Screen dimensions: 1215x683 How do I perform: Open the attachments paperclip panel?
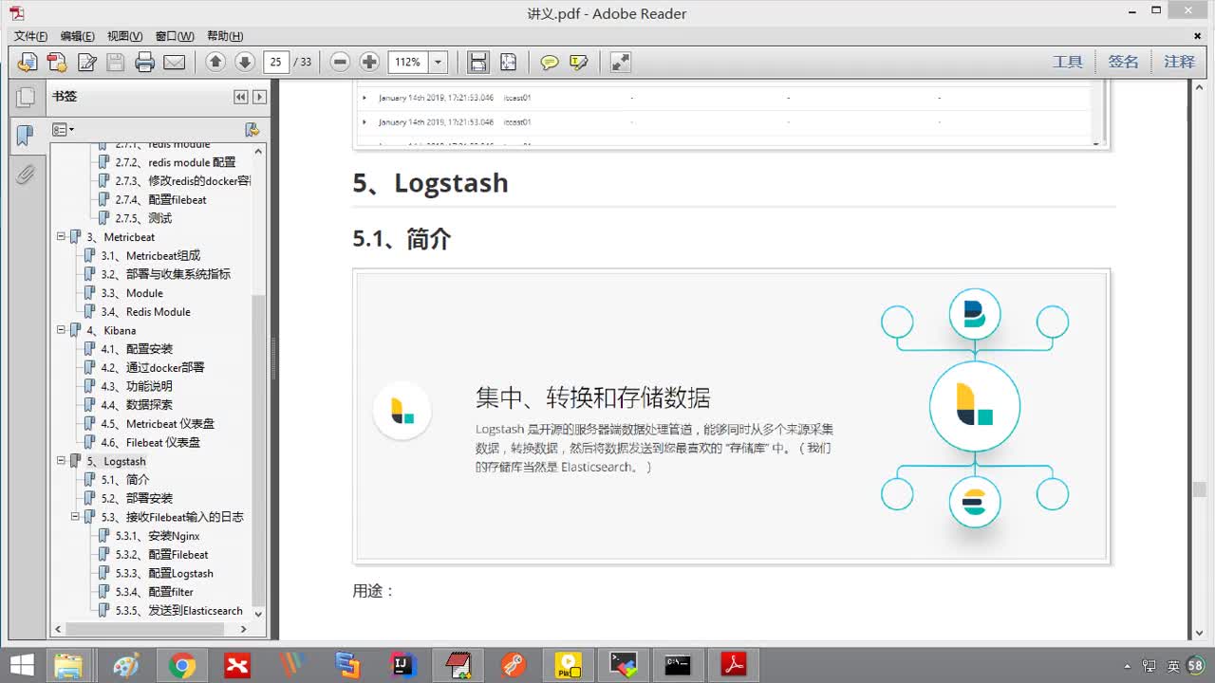pyautogui.click(x=26, y=175)
